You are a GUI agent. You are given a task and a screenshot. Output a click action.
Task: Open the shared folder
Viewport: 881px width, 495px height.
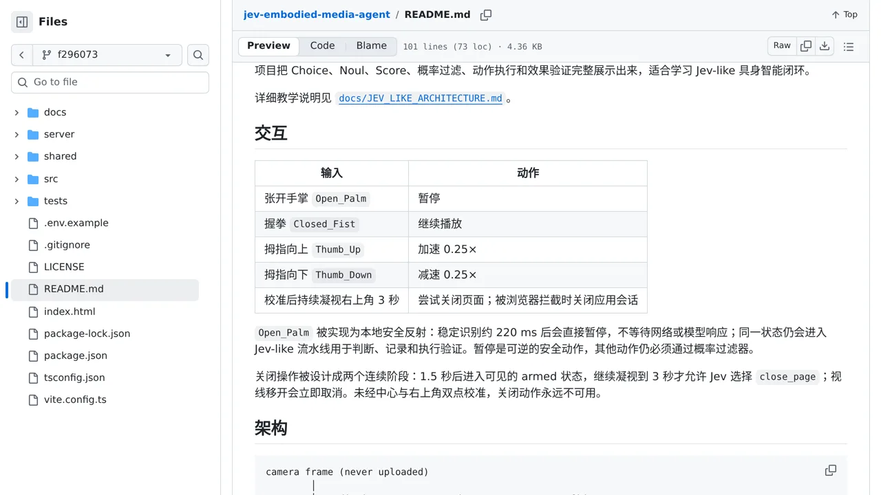61,156
